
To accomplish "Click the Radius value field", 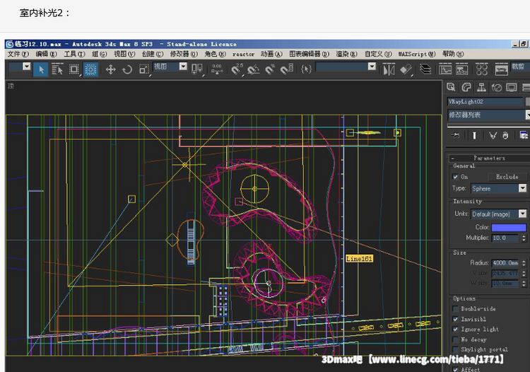I will coord(505,263).
